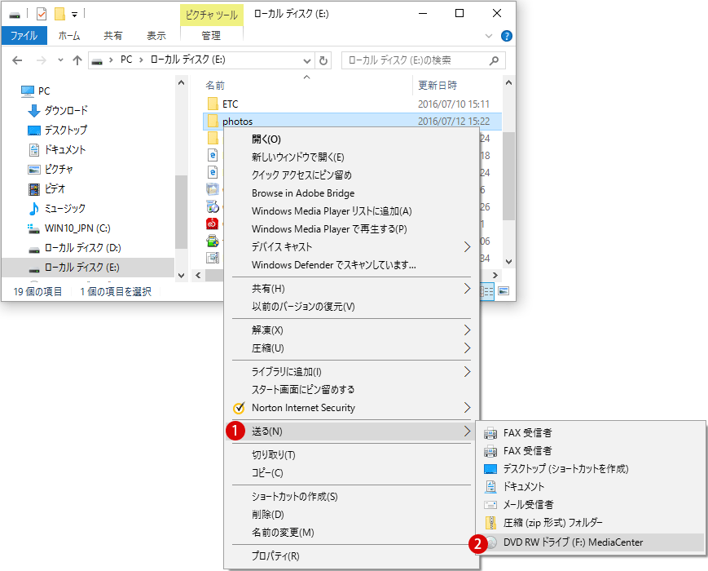The height and width of the screenshot is (571, 708).
Task: Click the blue help question mark icon
Action: pyautogui.click(x=506, y=37)
